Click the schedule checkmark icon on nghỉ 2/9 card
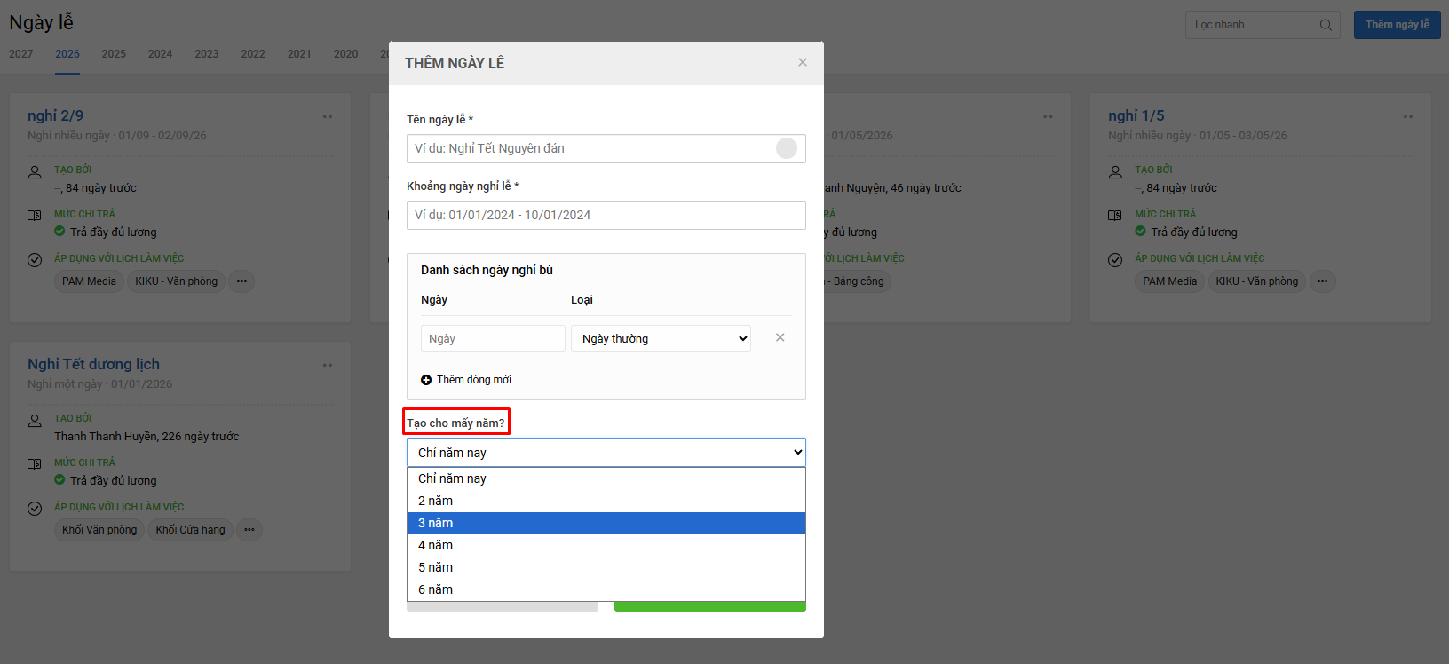1449x664 pixels. click(35, 260)
